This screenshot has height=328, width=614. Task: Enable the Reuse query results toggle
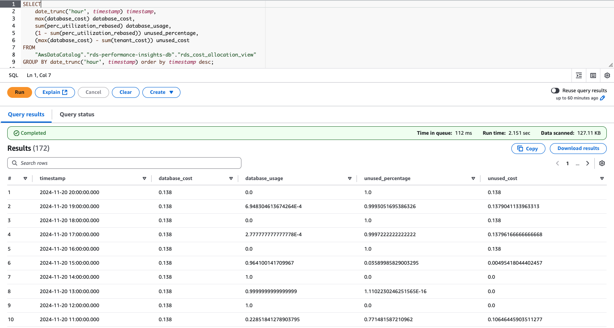coord(555,90)
